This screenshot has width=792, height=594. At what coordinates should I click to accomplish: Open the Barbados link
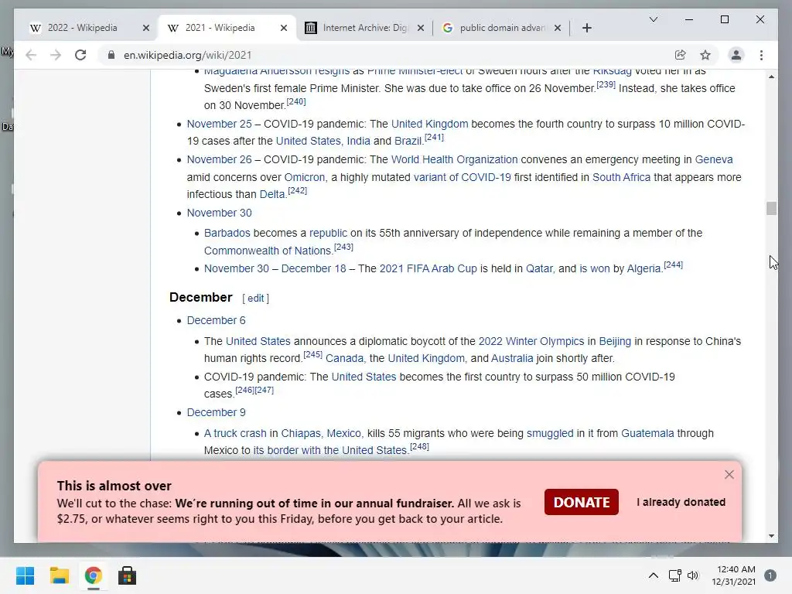pyautogui.click(x=227, y=233)
